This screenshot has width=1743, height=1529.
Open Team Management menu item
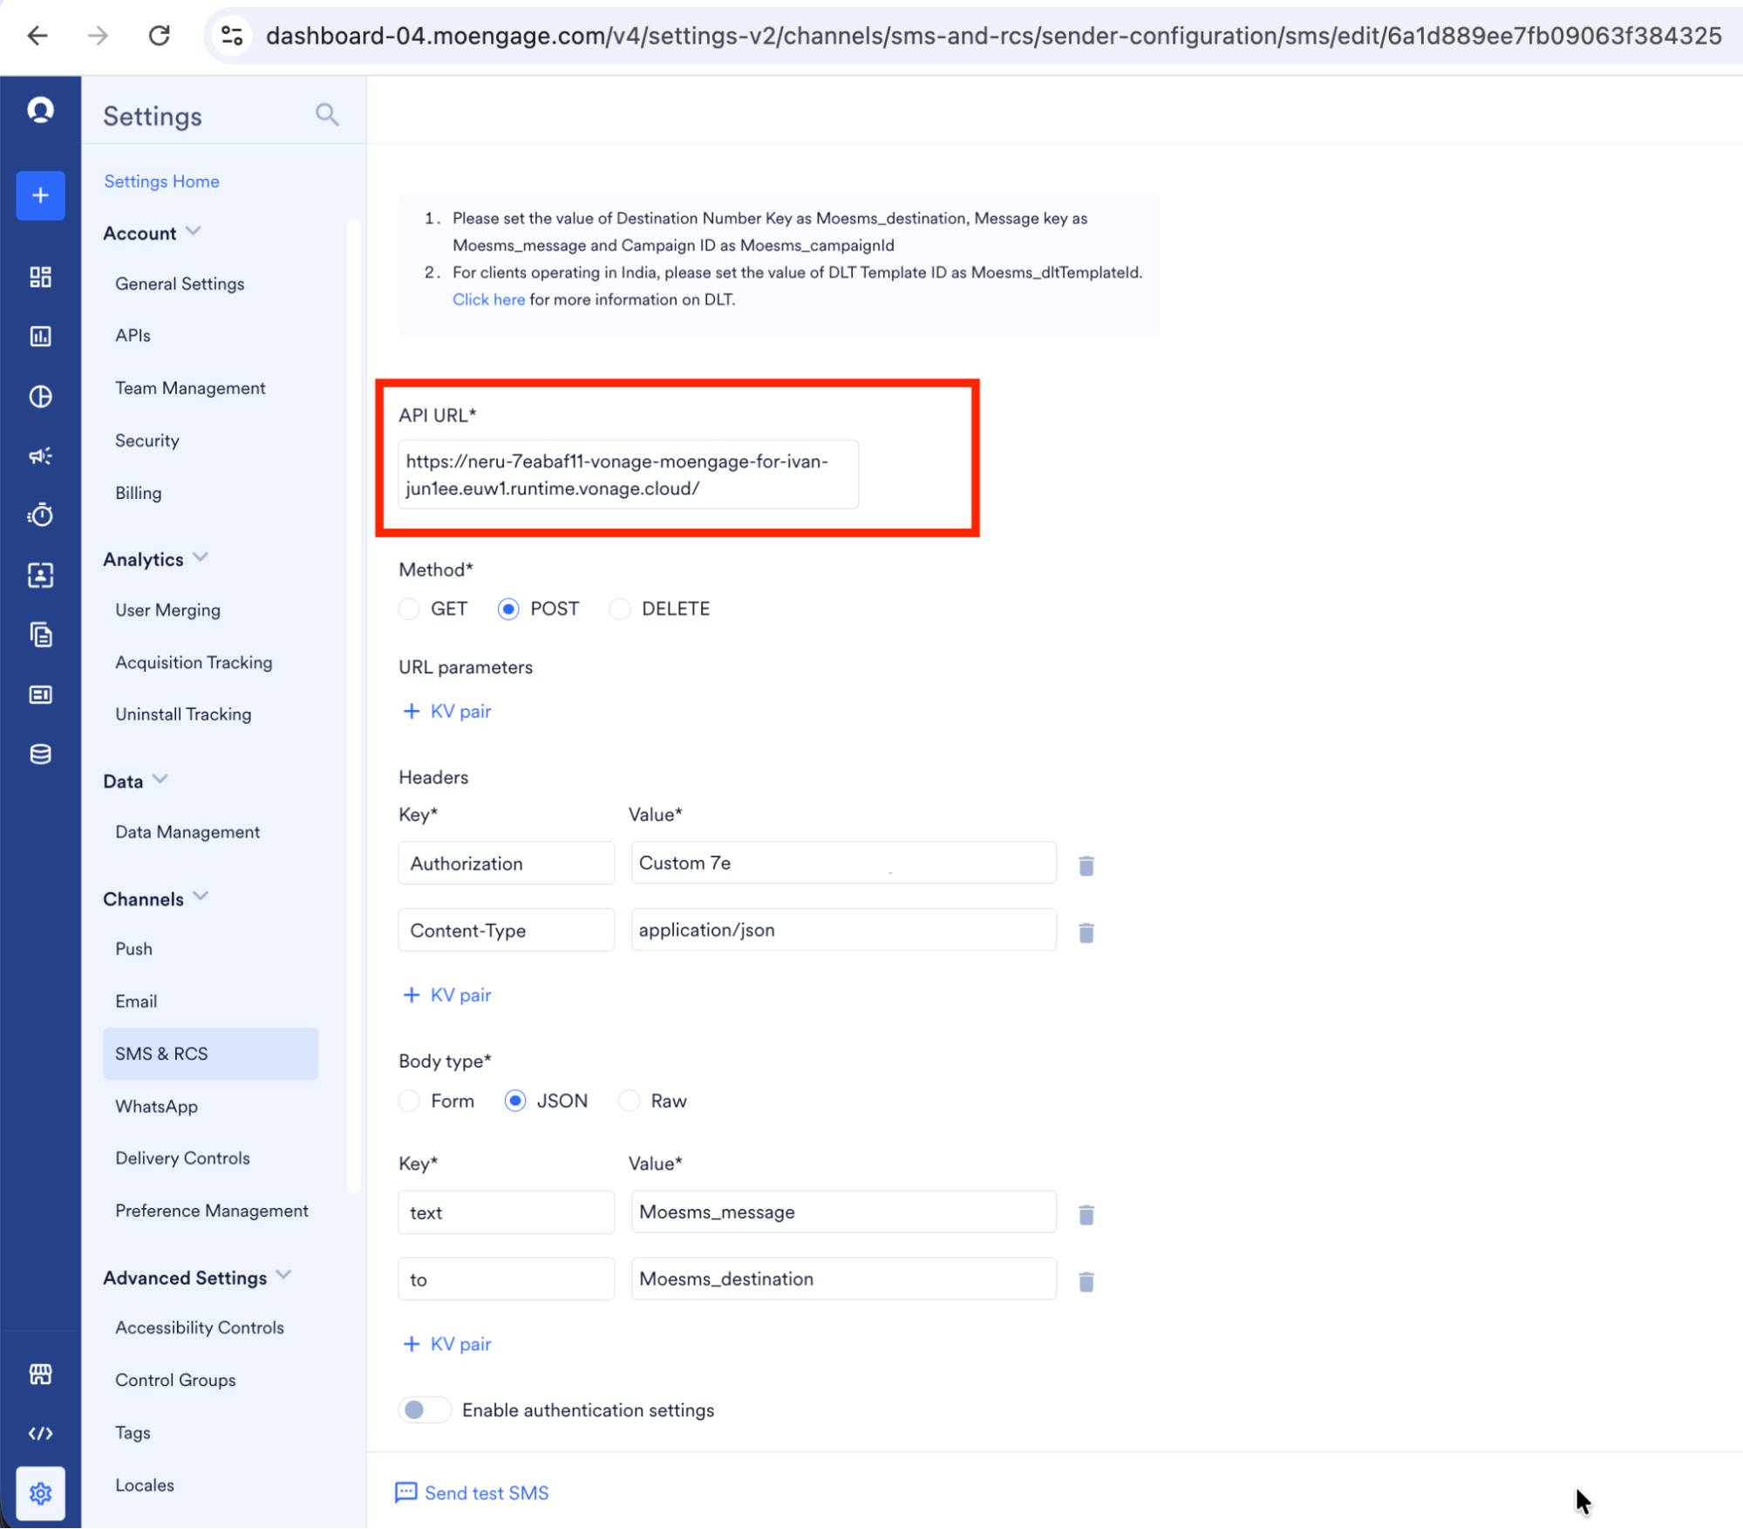pyautogui.click(x=190, y=388)
